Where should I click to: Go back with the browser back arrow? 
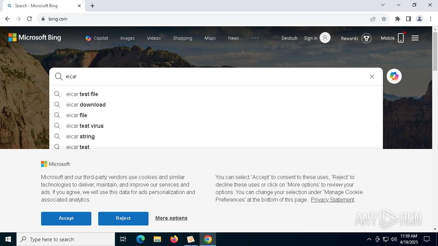8,19
